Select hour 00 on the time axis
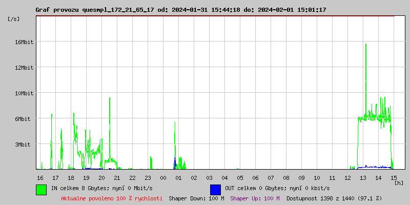Viewport: 410px width, 205px height. click(x=163, y=177)
